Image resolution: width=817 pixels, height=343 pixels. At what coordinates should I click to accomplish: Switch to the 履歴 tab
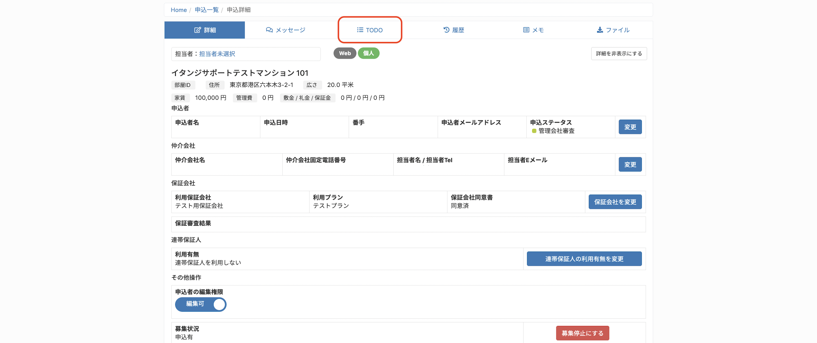[454, 30]
